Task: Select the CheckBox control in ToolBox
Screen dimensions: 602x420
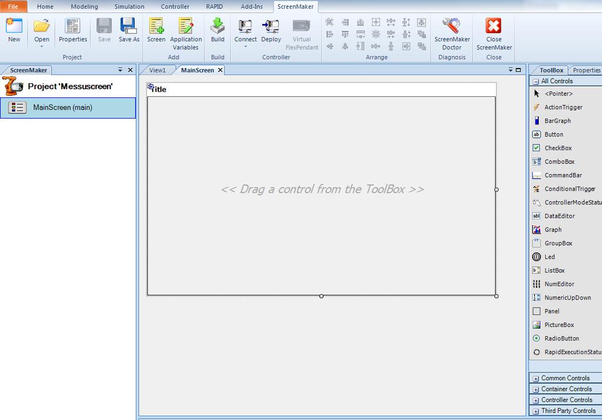Action: [x=558, y=148]
